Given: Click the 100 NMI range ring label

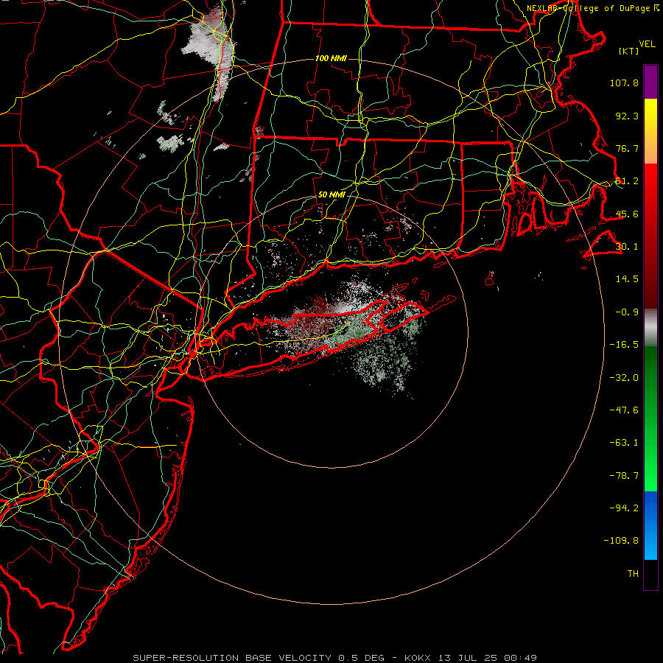Looking at the screenshot, I should [x=331, y=58].
